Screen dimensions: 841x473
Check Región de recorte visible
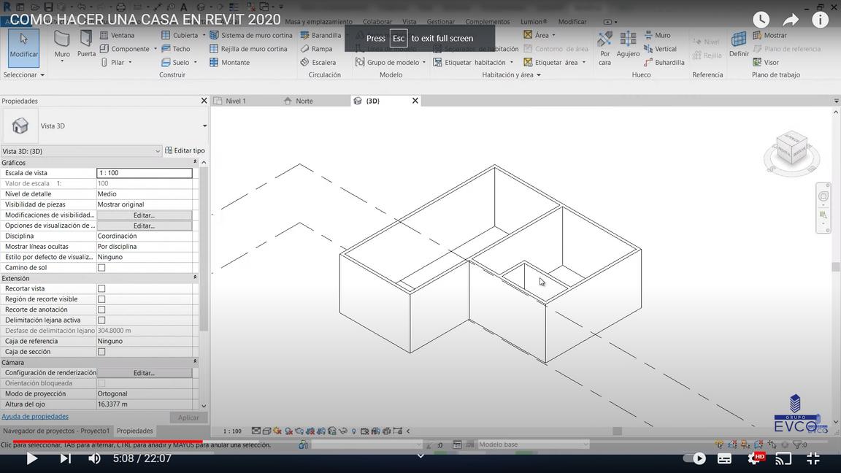101,299
